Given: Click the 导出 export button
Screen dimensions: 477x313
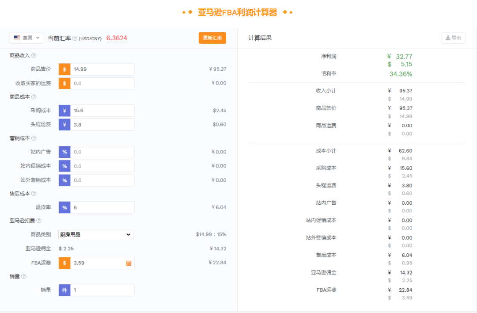Looking at the screenshot, I should pyautogui.click(x=453, y=38).
